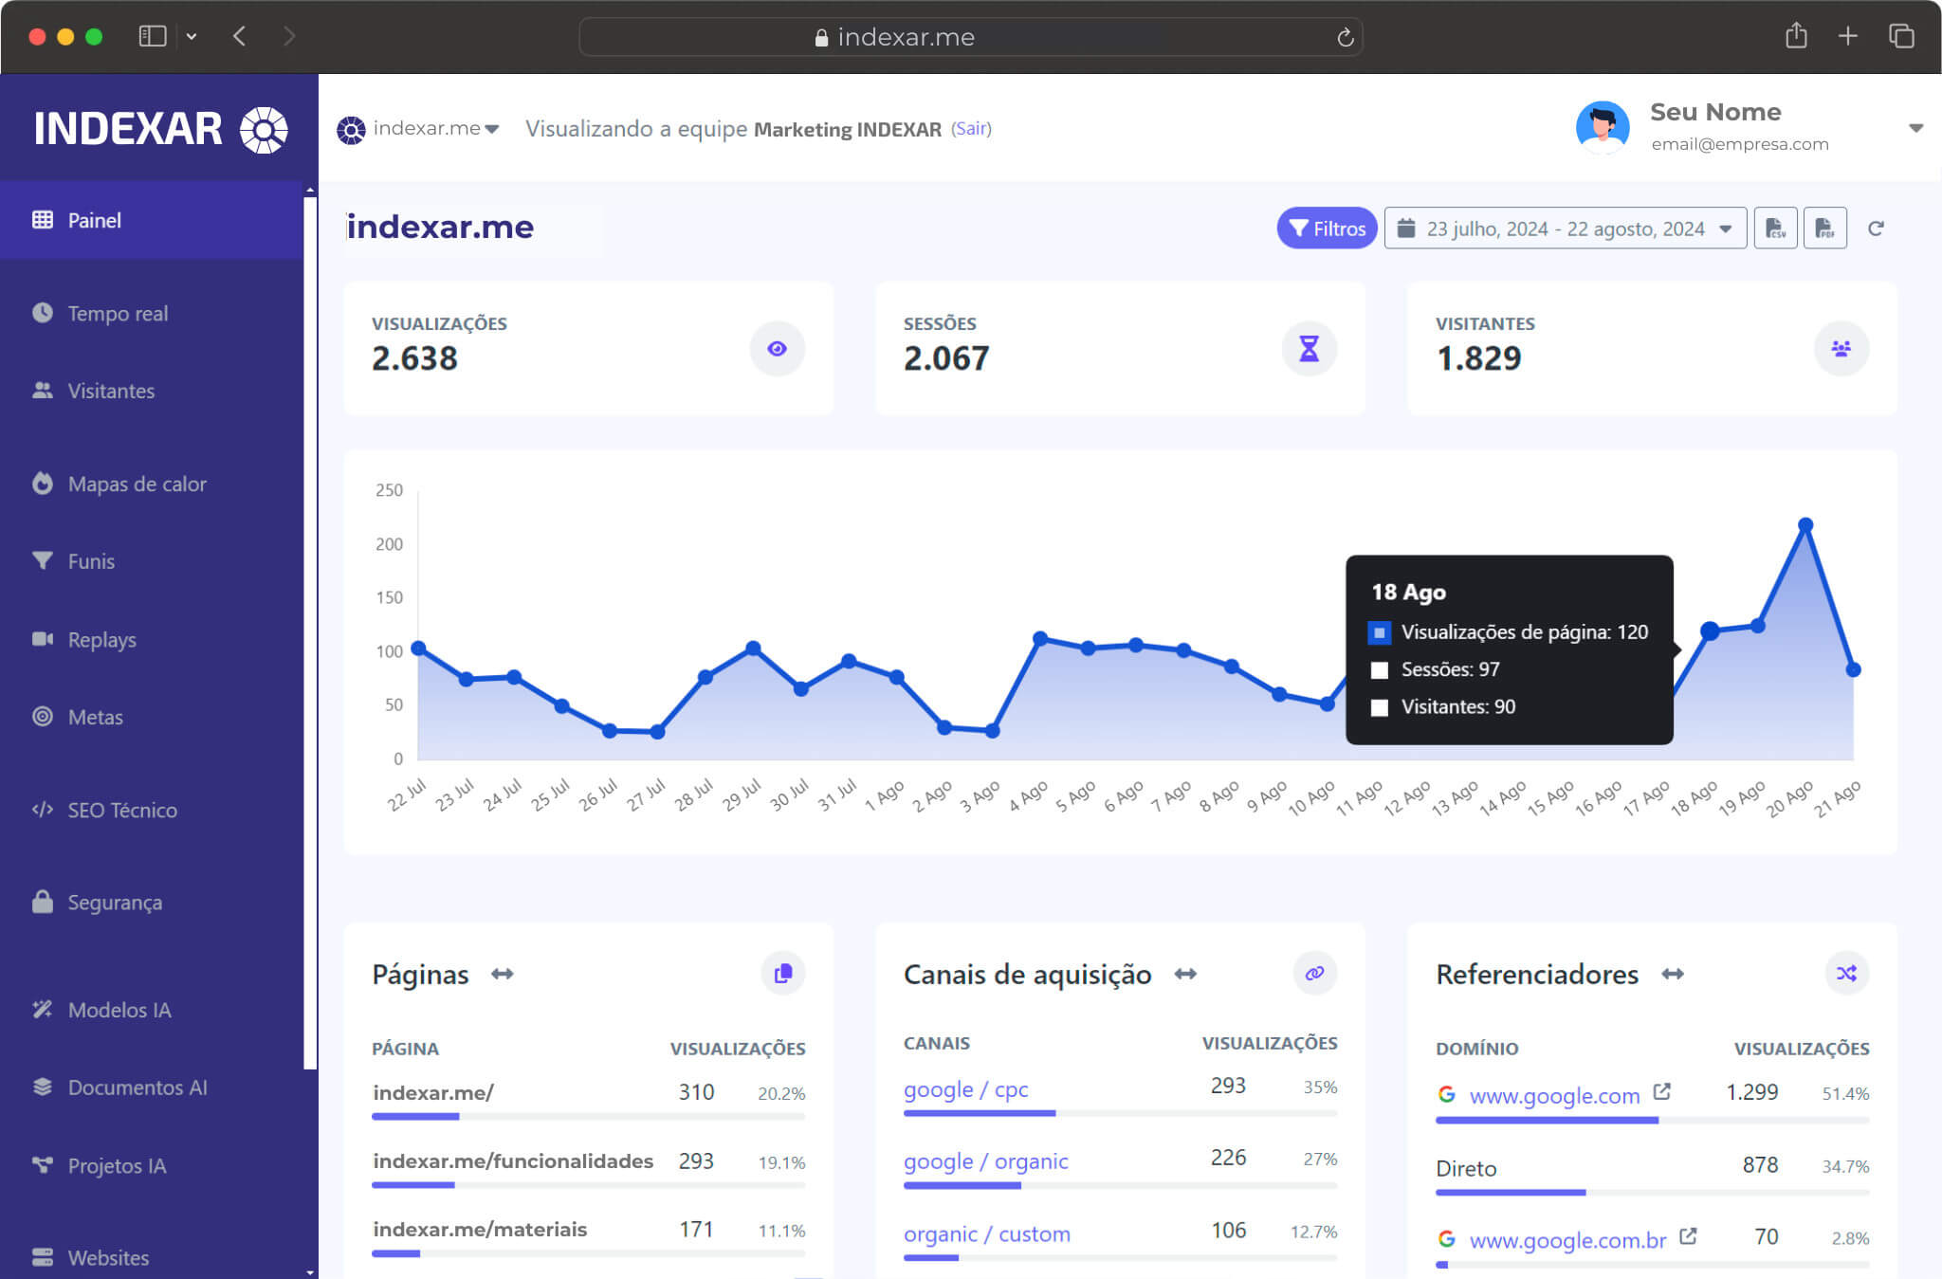Image resolution: width=1942 pixels, height=1279 pixels.
Task: Open Safari sidebar options chevron
Action: pyautogui.click(x=192, y=37)
